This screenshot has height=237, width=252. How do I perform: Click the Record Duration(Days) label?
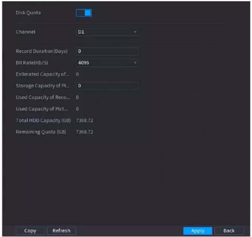[x=42, y=51]
